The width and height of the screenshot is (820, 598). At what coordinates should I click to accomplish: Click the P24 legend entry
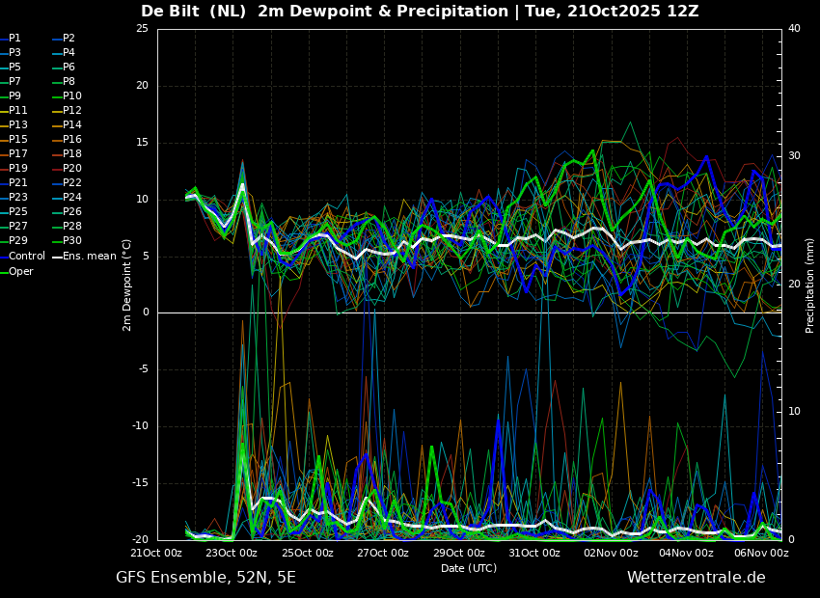coord(72,198)
